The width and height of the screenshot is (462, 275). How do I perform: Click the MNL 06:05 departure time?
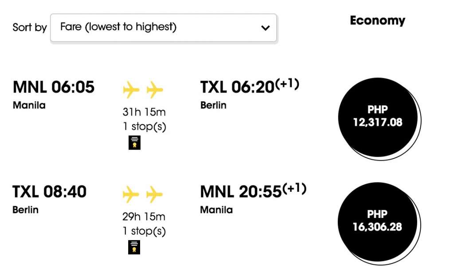click(54, 87)
